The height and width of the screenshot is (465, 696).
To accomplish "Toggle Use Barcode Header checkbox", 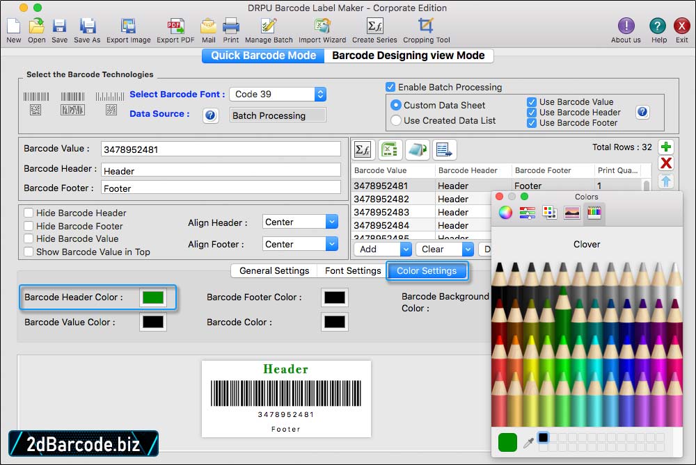I will [x=531, y=112].
